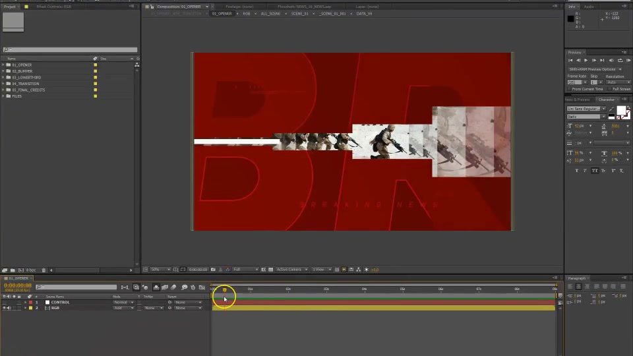Image resolution: width=633 pixels, height=356 pixels.
Task: Select the ALL_SCENE composition breadcrumb tab
Action: pyautogui.click(x=270, y=14)
